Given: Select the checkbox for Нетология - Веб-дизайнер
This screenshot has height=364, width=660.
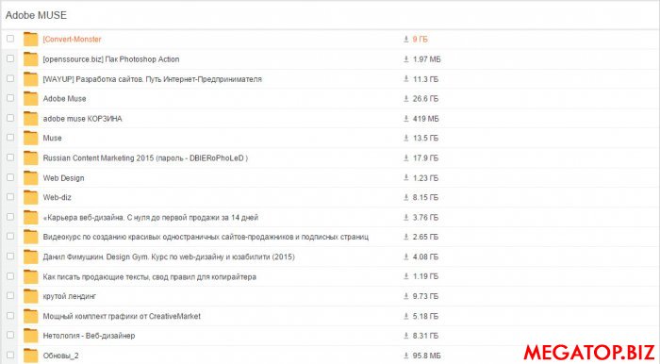Looking at the screenshot, I should 10,335.
